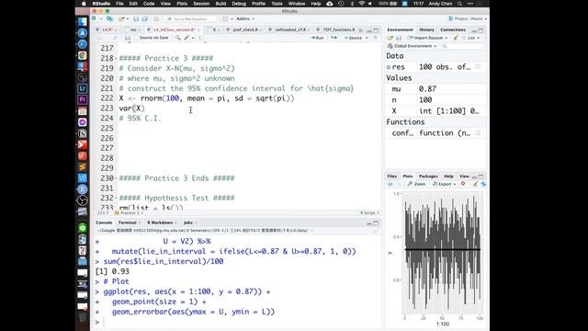Open the Addins dropdown
The height and width of the screenshot is (331, 588).
click(x=245, y=18)
